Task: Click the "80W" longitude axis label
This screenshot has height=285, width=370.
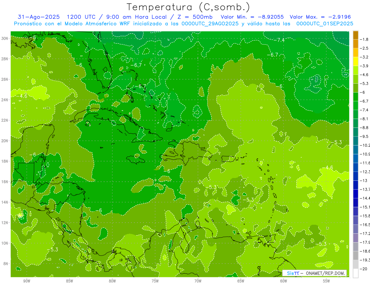Action: [113, 281]
